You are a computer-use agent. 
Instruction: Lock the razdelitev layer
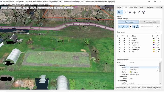[129, 49]
